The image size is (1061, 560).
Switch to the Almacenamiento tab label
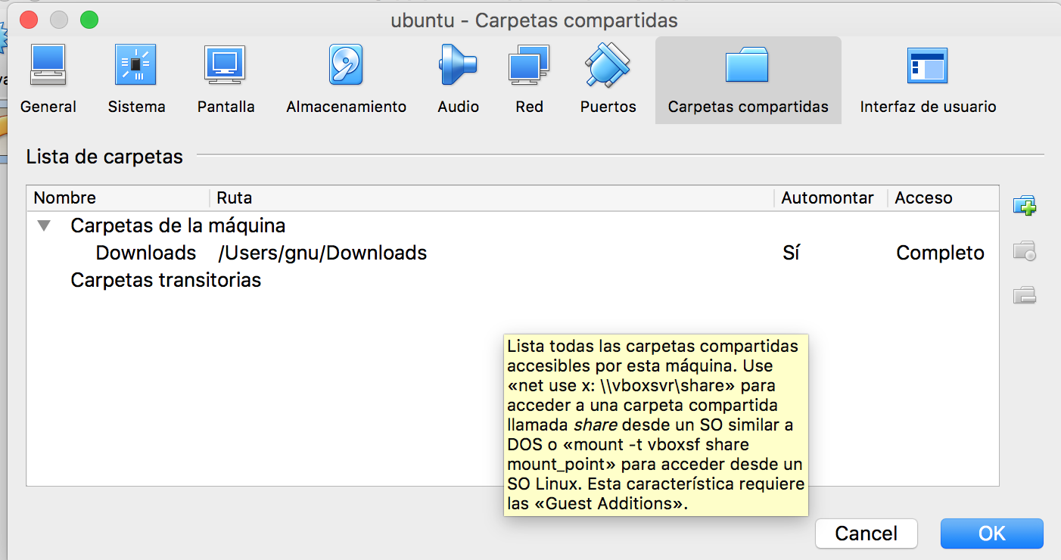click(347, 107)
